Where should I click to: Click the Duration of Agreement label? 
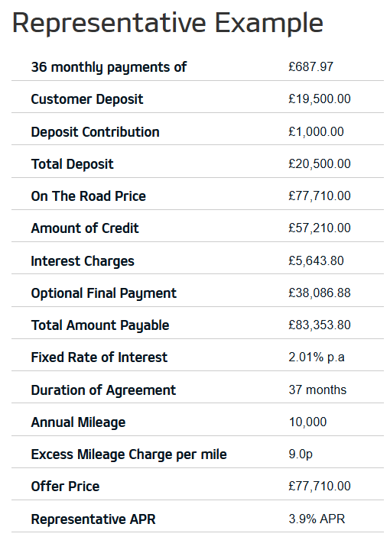[103, 390]
